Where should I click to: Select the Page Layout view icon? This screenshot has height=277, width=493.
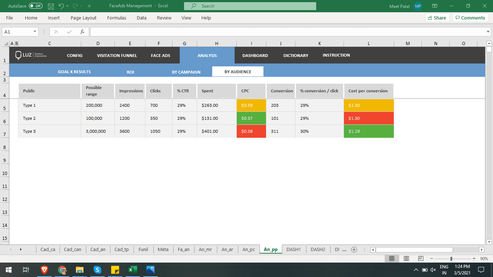406,258
